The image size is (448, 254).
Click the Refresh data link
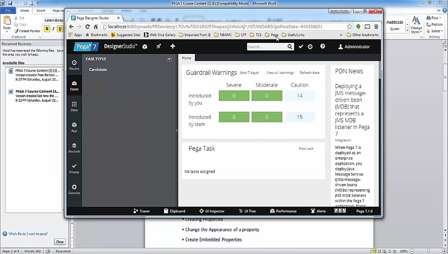[x=309, y=73]
